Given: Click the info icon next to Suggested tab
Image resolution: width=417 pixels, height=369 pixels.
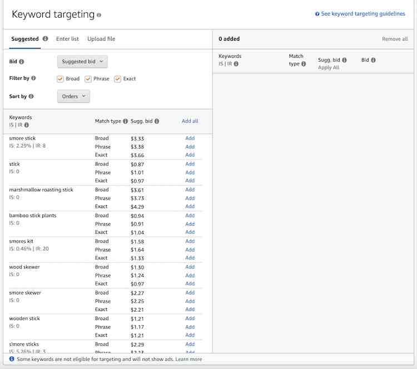Looking at the screenshot, I should click(46, 38).
